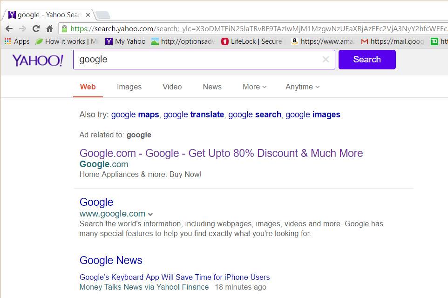This screenshot has width=448, height=298.
Task: Open the LifeLock bookmark
Action: pos(251,41)
